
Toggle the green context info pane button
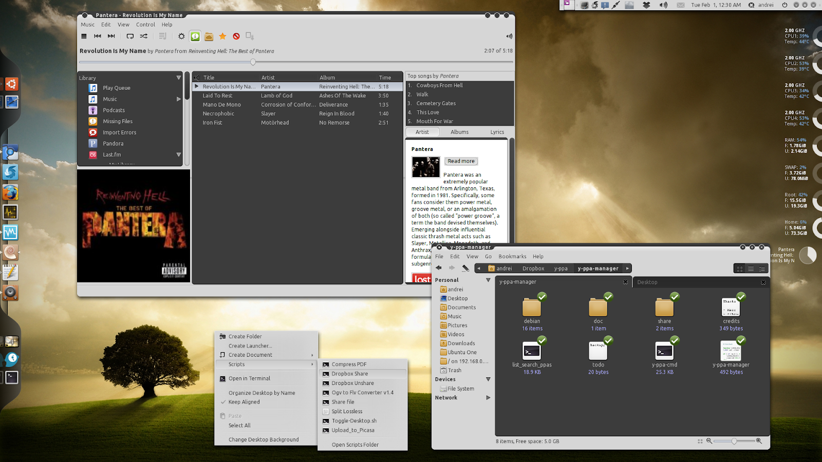tap(195, 36)
